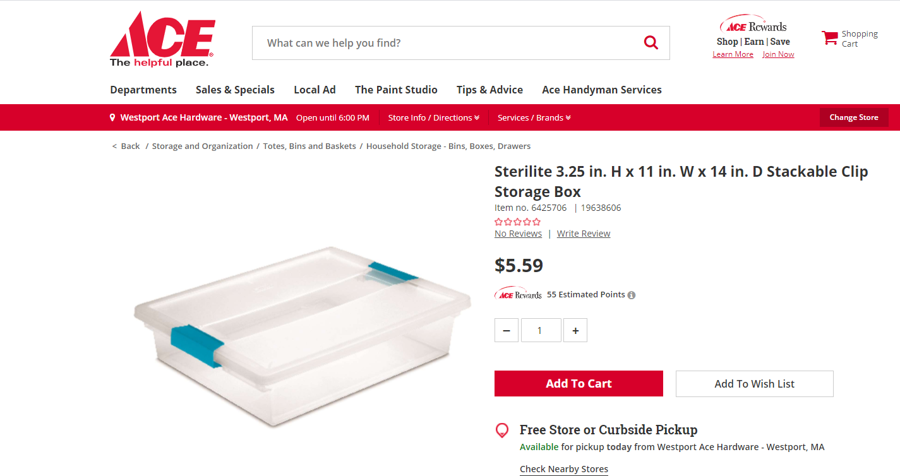The height and width of the screenshot is (476, 900).
Task: Open the shopping cart icon
Action: click(829, 38)
